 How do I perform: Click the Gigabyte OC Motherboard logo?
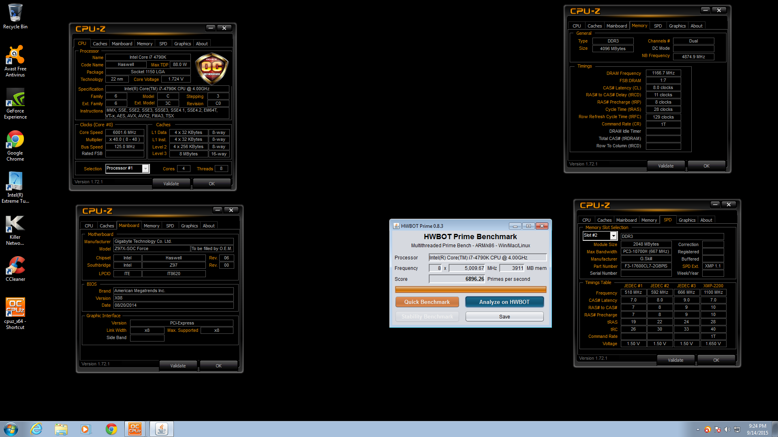pyautogui.click(x=212, y=68)
